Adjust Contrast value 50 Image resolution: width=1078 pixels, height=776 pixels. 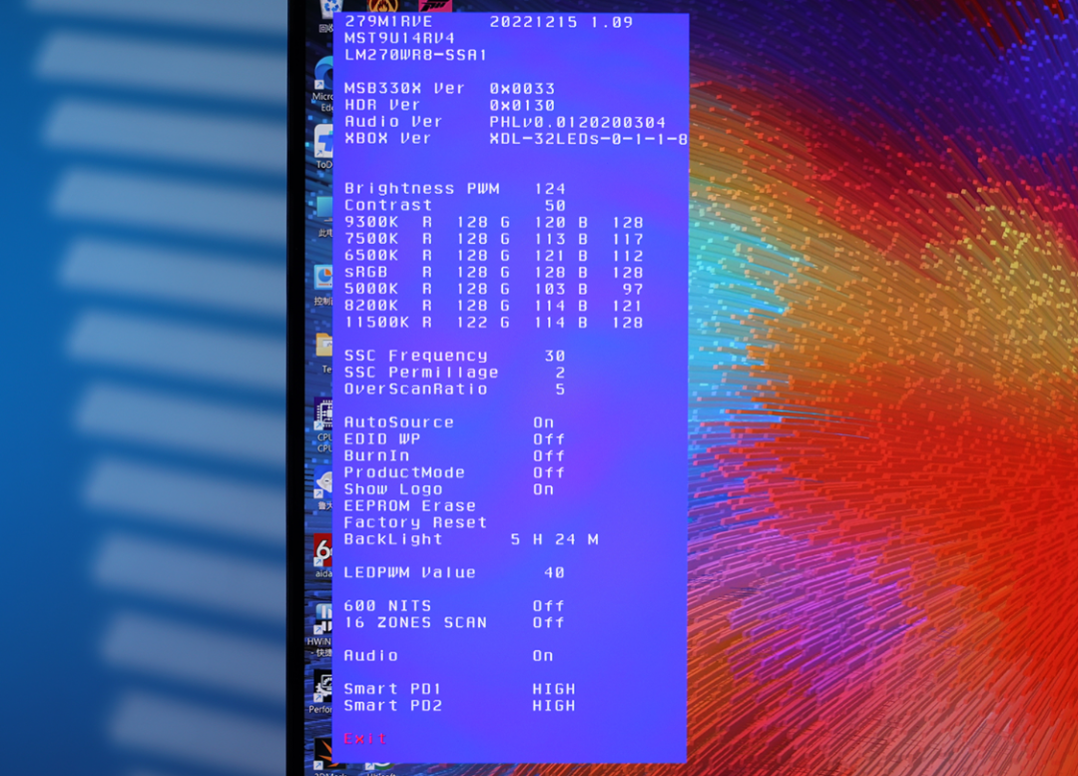point(556,205)
